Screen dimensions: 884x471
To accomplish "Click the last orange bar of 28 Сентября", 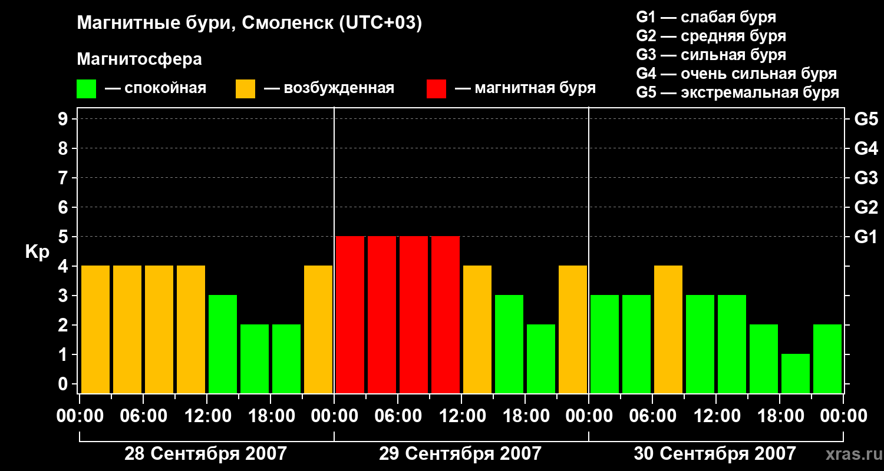I will click(318, 329).
